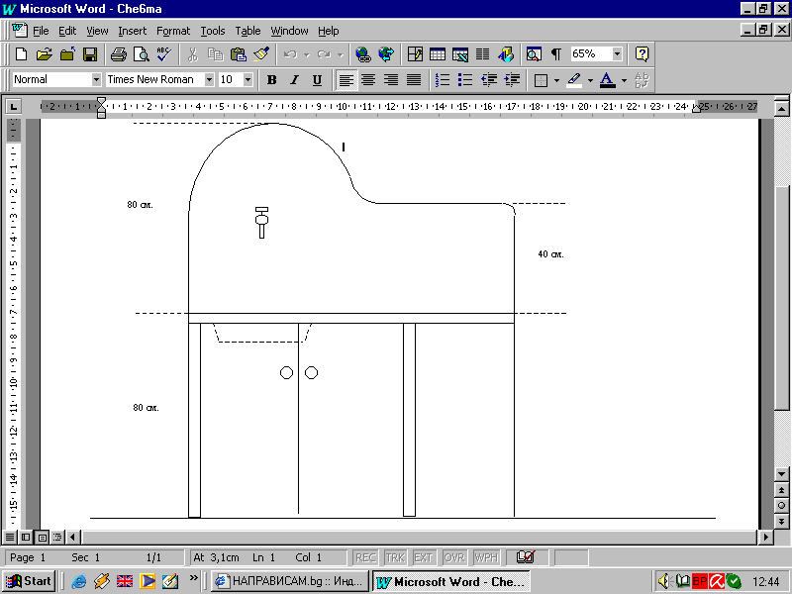Center the paragraph text
This screenshot has width=792, height=594.
click(x=368, y=80)
